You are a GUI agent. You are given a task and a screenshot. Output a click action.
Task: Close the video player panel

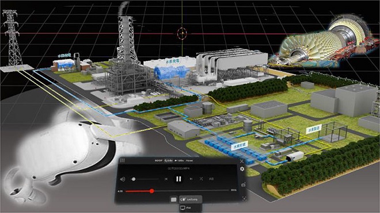click(x=242, y=161)
